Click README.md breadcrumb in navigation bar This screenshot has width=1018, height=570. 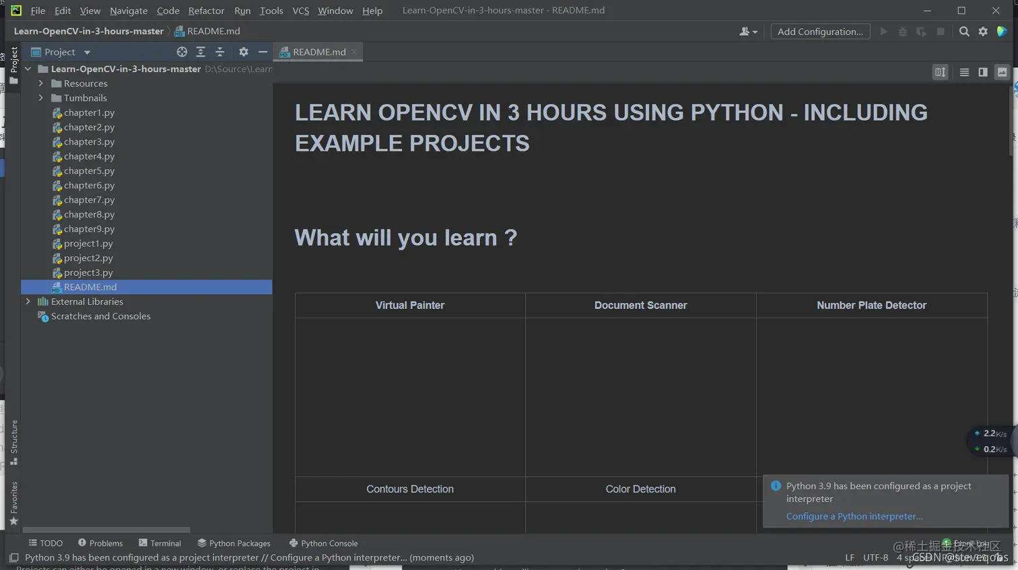click(207, 31)
